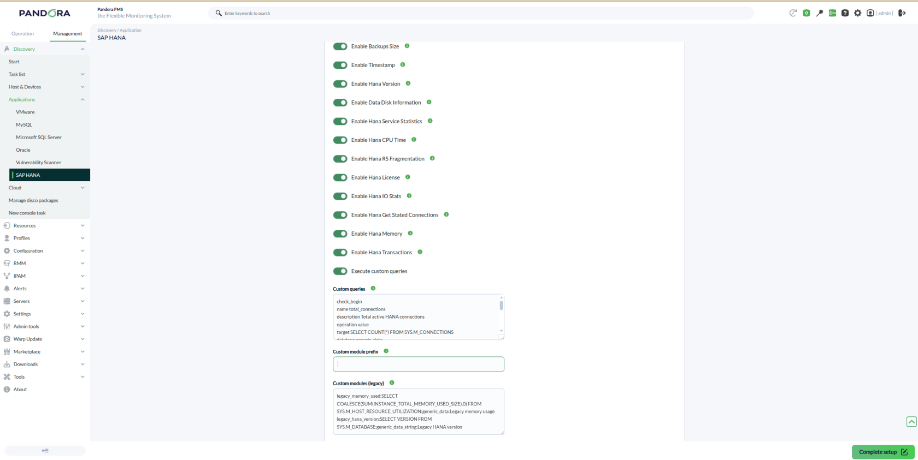Viewport: 918px width, 460px height.
Task: Toggle Enable Backups Size switch
Action: click(x=340, y=46)
